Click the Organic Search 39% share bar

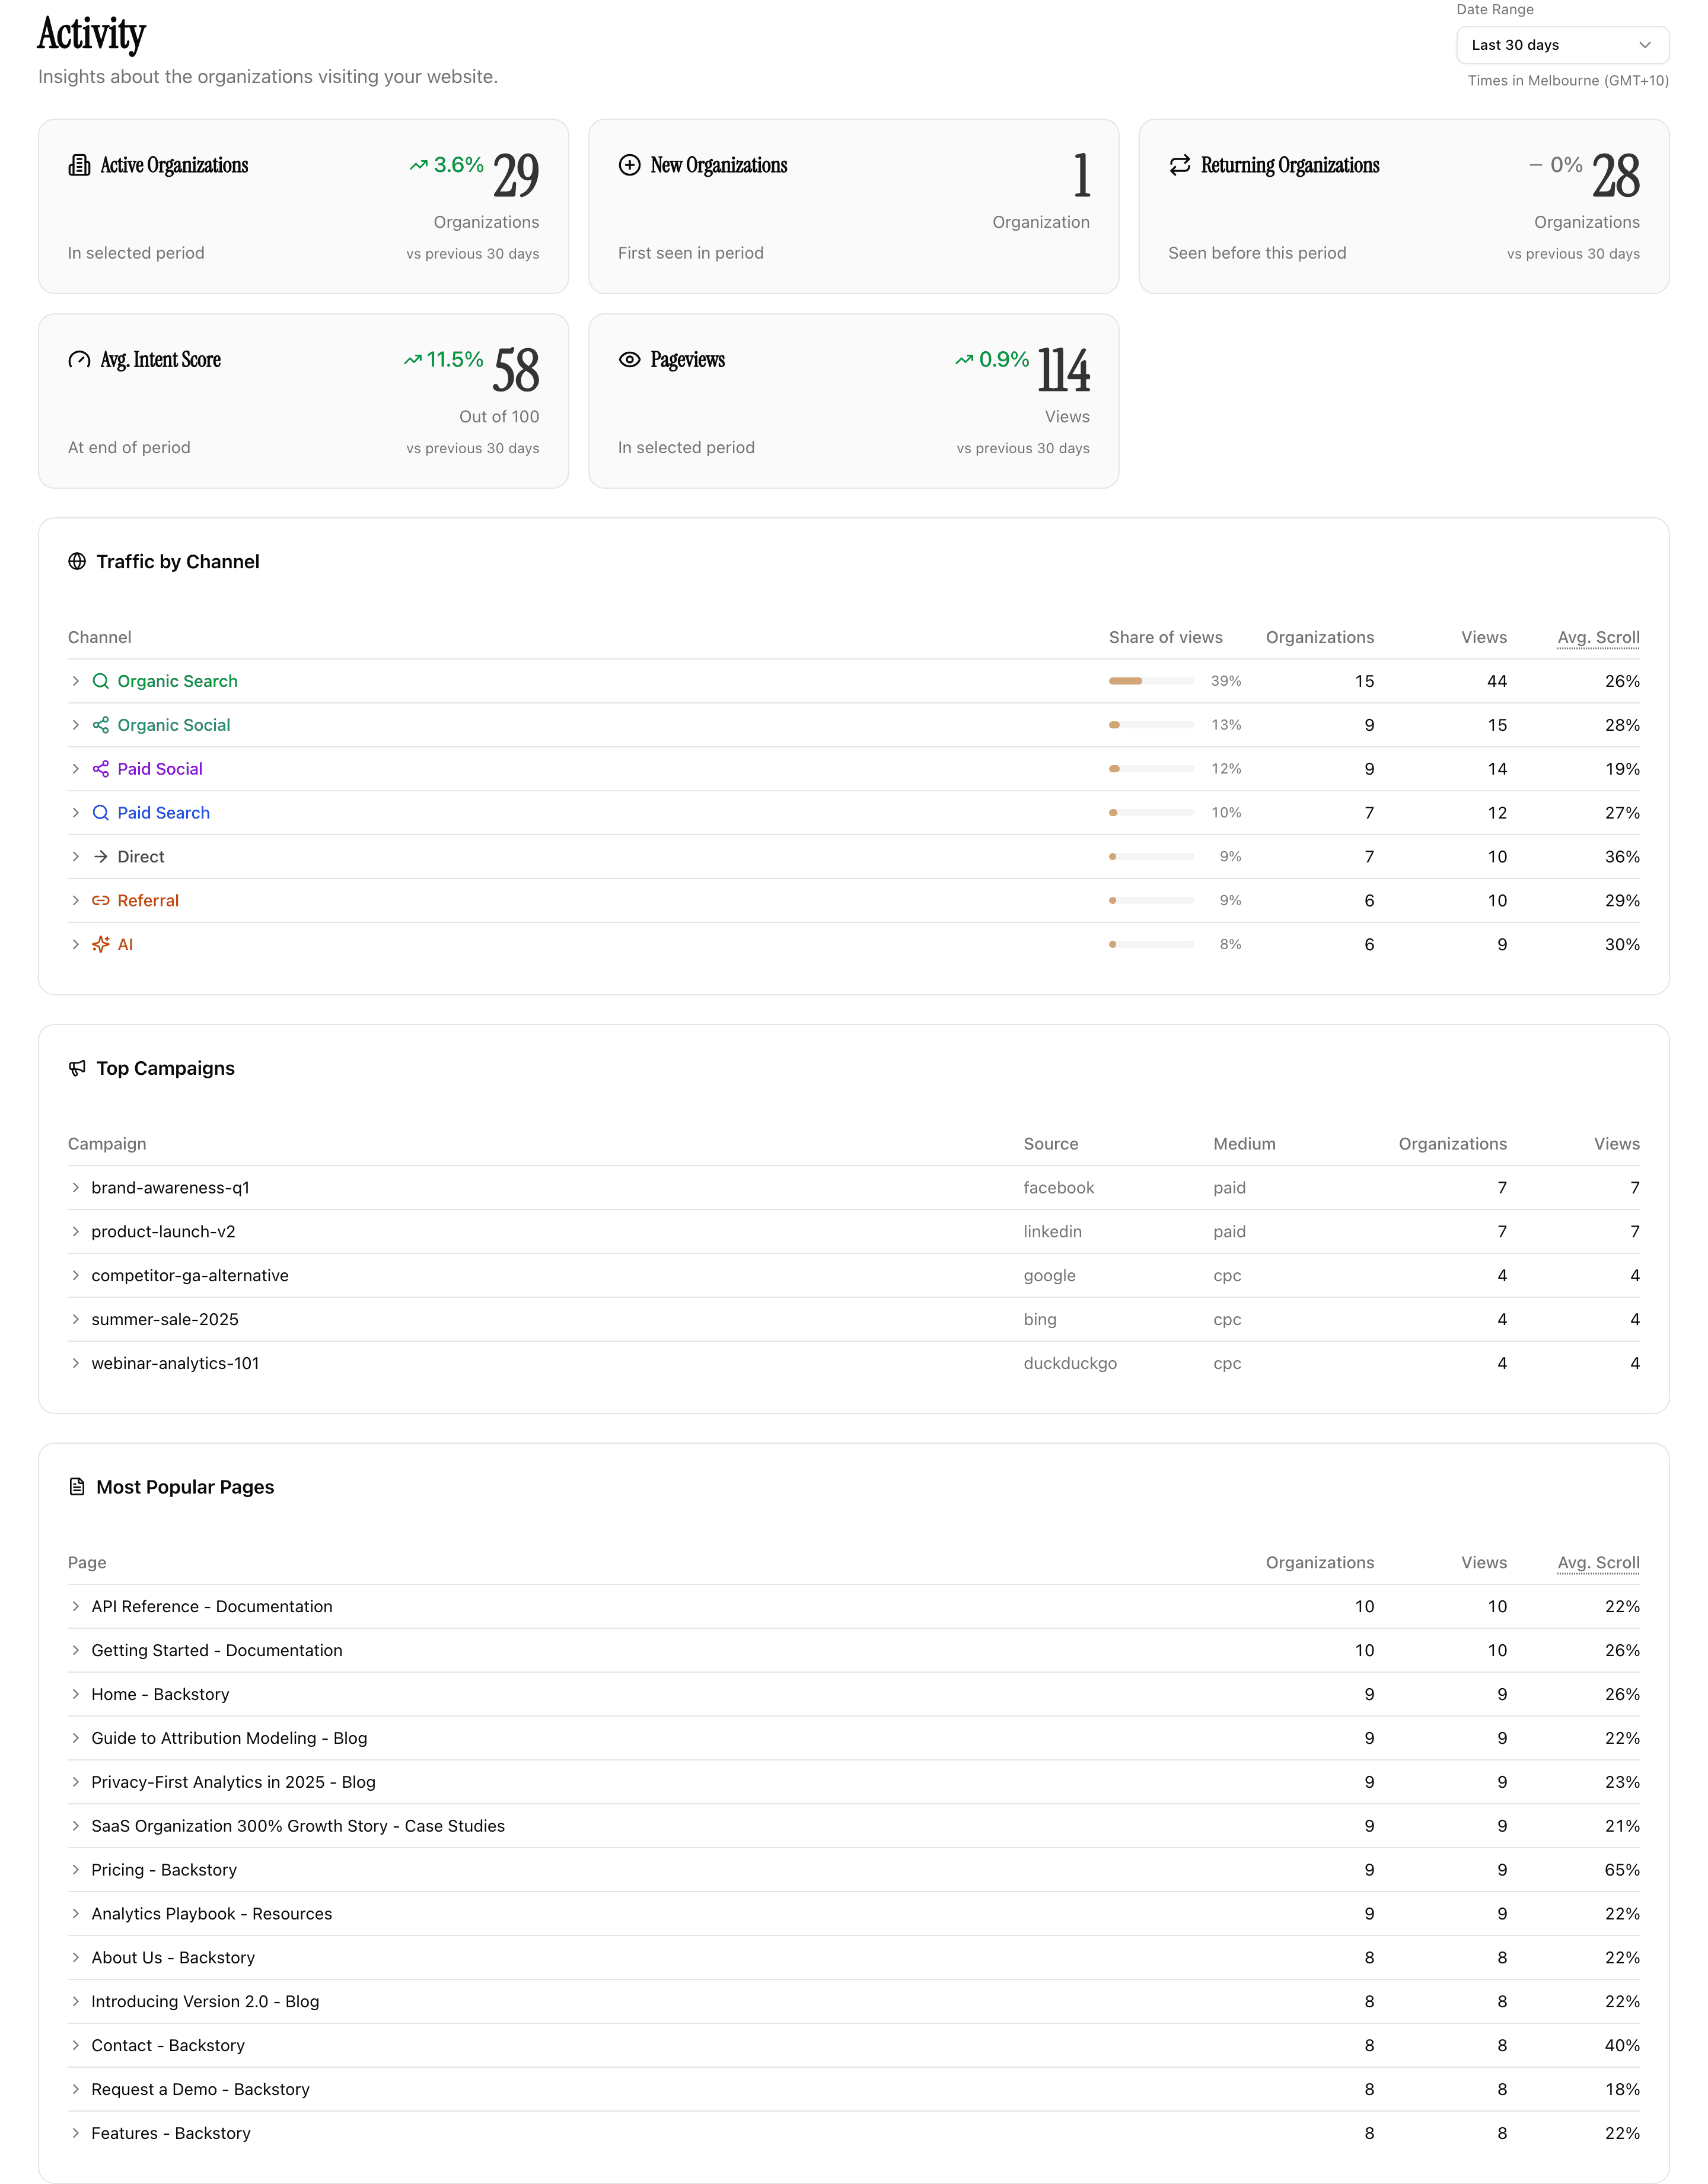(1151, 681)
